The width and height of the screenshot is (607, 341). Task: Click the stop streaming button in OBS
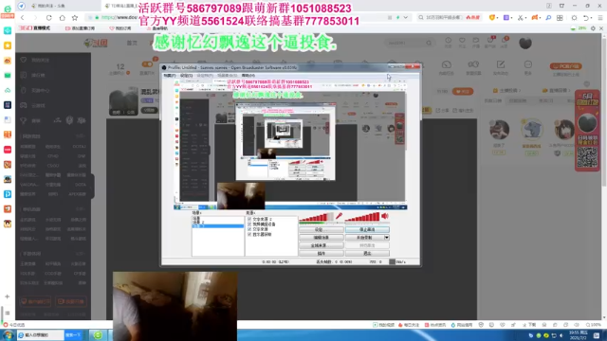click(367, 229)
